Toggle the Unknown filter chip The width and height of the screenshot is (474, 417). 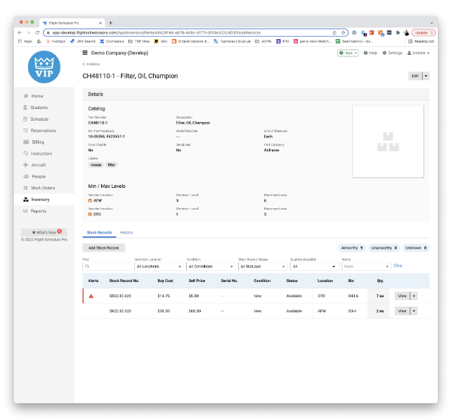[416, 248]
